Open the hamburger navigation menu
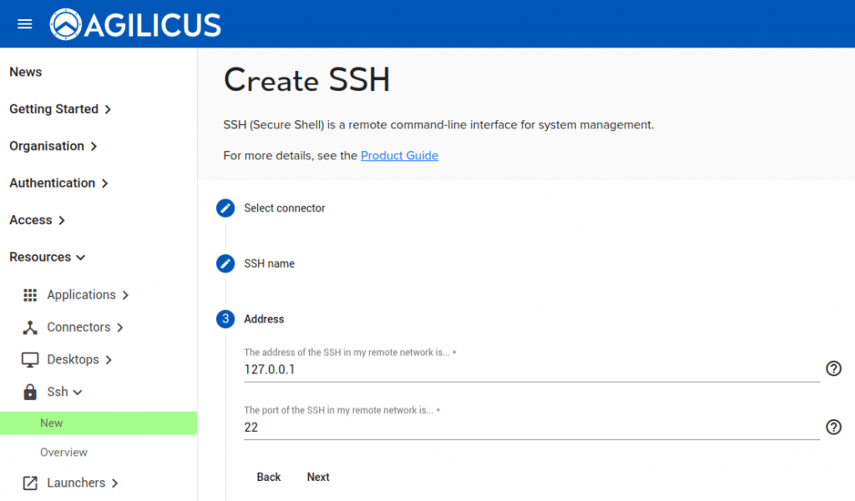Screen dimensions: 855x501 [x=24, y=24]
